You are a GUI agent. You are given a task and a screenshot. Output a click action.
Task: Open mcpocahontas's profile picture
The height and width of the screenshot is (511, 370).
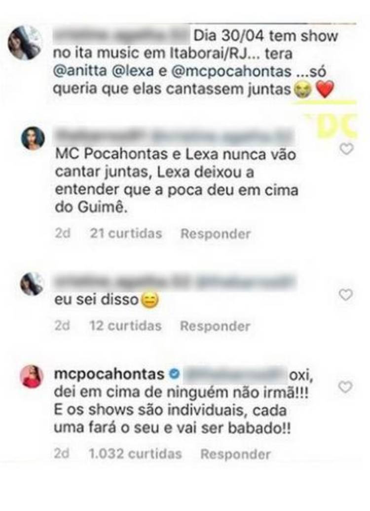(x=32, y=376)
